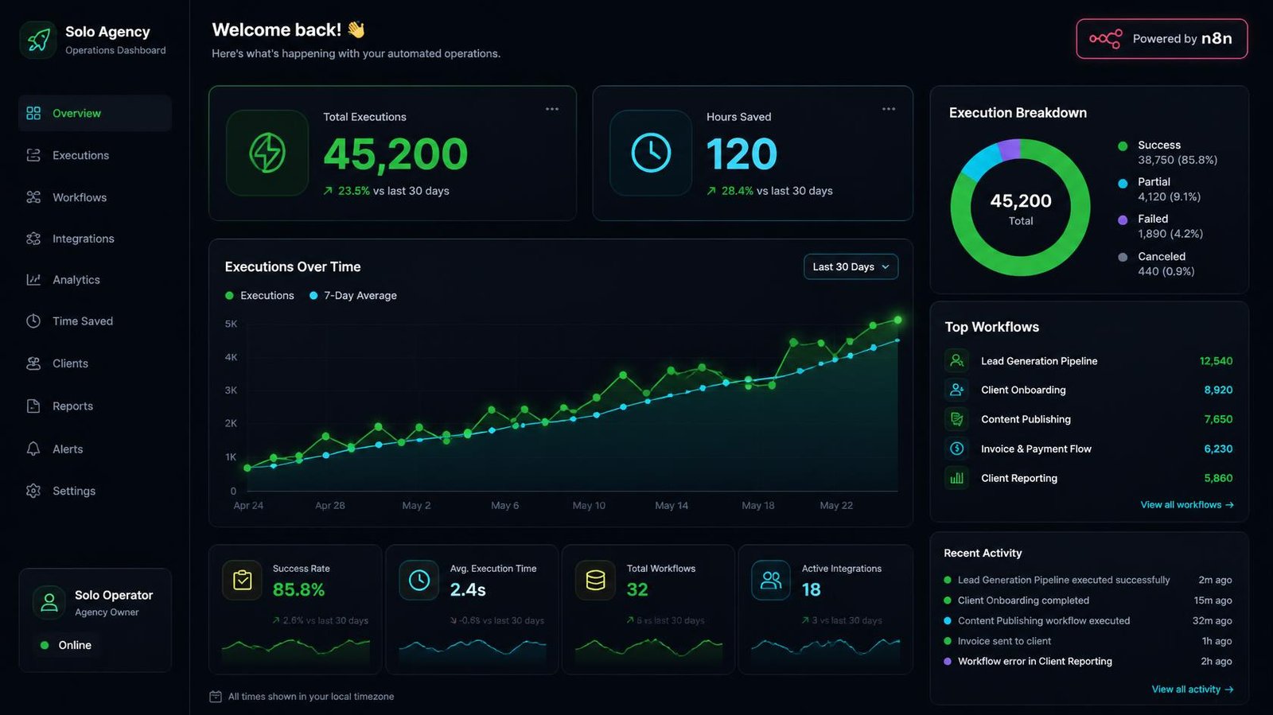Click the Client Onboarding workflow icon

coord(957,390)
